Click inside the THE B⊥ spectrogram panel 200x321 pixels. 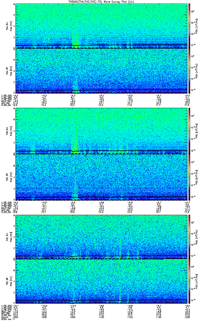pyautogui.click(x=101, y=237)
